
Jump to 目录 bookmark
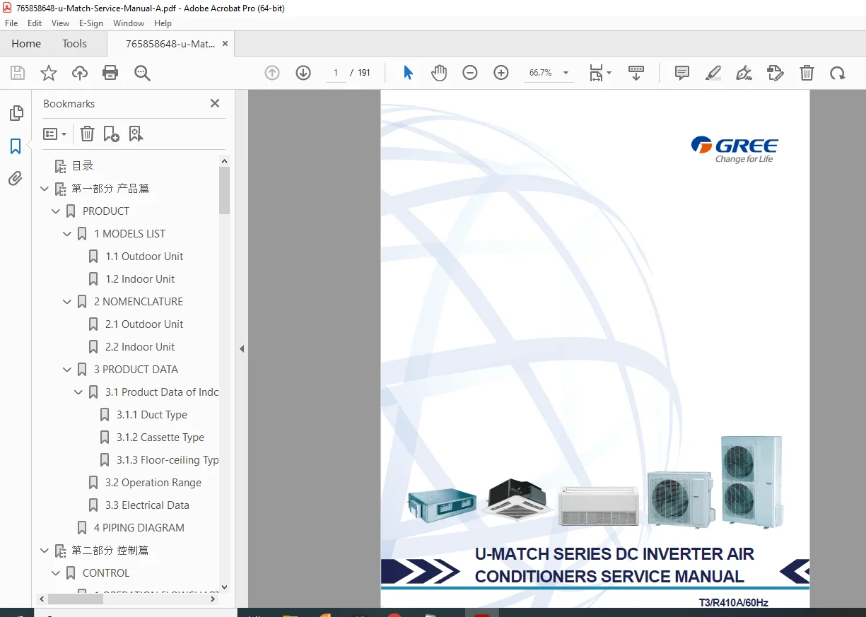[83, 166]
